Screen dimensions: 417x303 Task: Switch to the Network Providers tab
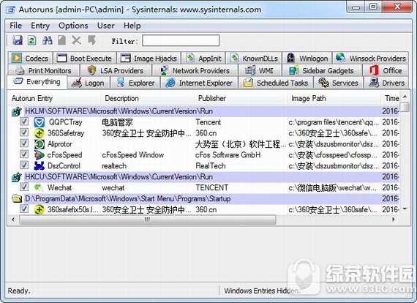click(195, 70)
